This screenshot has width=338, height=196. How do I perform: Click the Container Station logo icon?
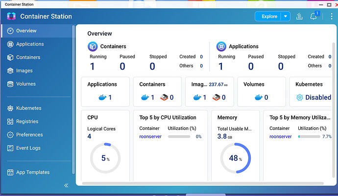[11, 16]
